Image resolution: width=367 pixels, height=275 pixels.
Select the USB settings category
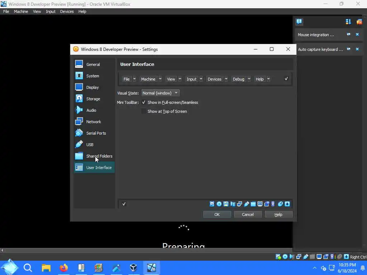pos(94,145)
